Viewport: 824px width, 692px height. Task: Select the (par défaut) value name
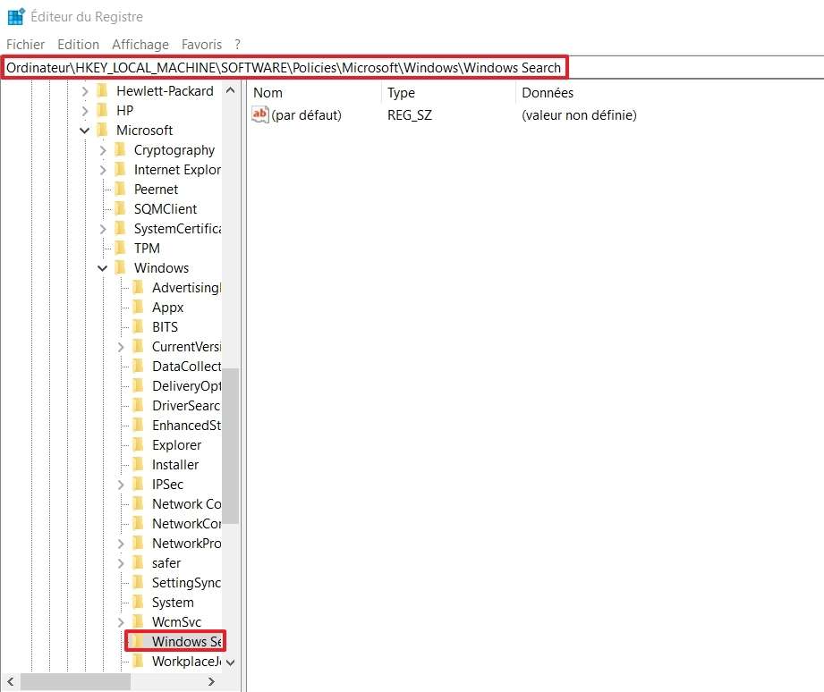[306, 115]
